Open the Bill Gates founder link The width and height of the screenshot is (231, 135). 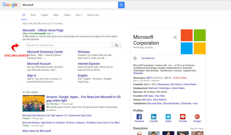pyautogui.click(x=149, y=96)
